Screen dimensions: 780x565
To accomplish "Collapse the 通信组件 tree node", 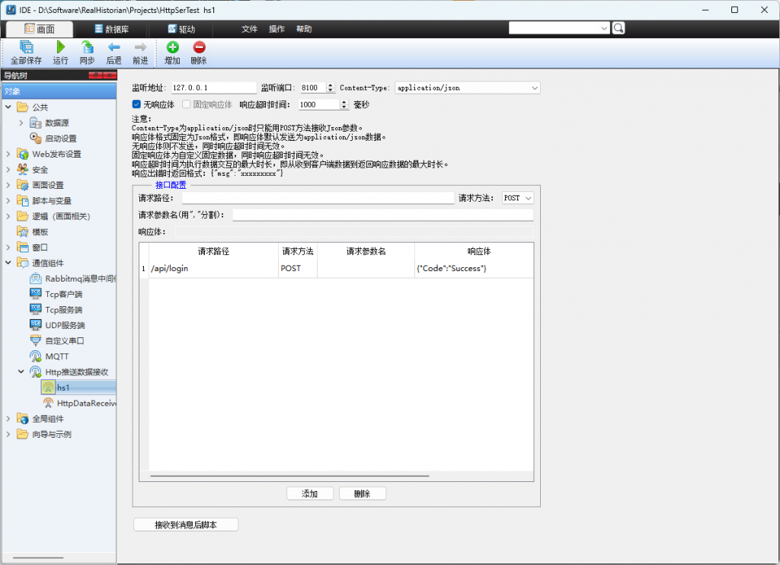I will pyautogui.click(x=8, y=263).
